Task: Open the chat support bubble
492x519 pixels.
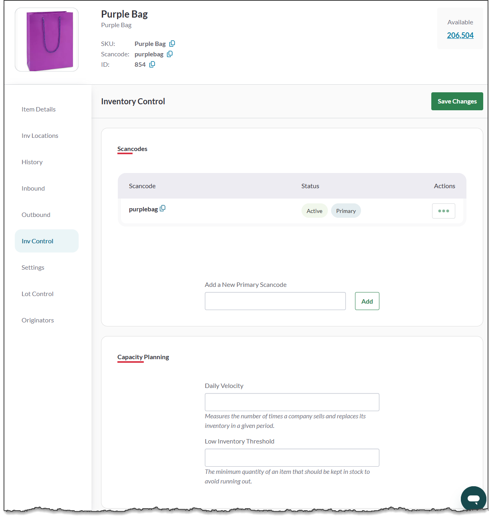Action: click(x=473, y=499)
